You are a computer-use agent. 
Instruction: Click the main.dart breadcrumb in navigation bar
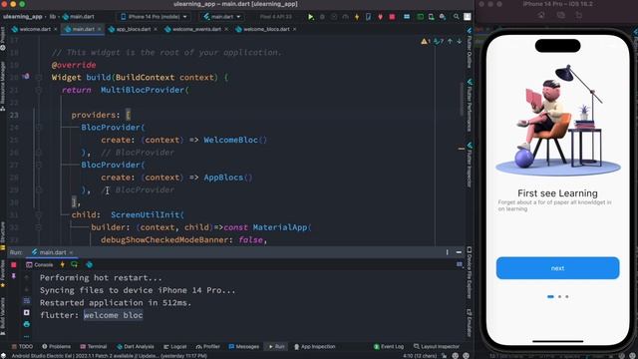point(78,17)
